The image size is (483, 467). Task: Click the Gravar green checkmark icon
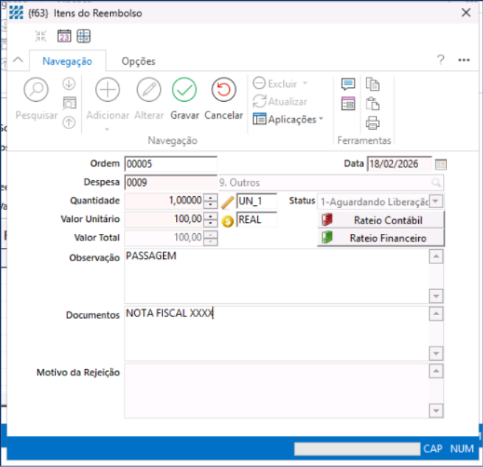(184, 90)
